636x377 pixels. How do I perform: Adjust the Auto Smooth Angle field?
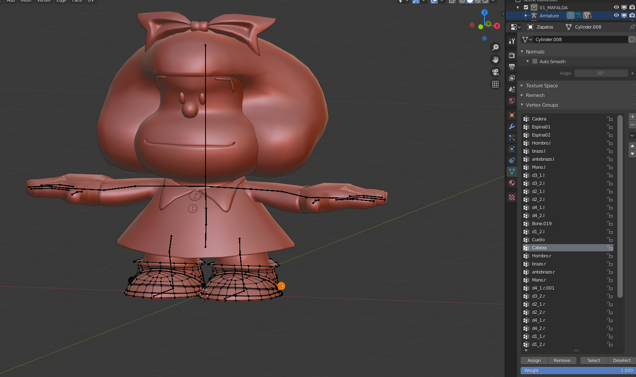tap(601, 73)
